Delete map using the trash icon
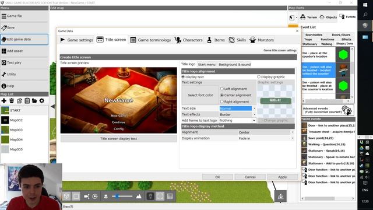 [12, 101]
